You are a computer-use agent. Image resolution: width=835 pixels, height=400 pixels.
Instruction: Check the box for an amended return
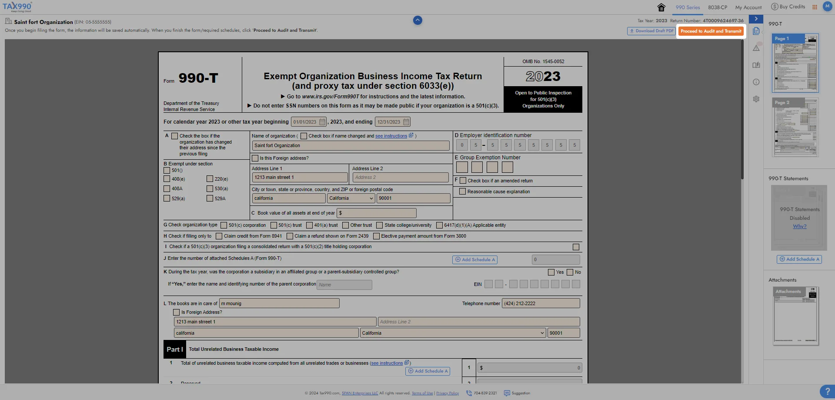462,180
